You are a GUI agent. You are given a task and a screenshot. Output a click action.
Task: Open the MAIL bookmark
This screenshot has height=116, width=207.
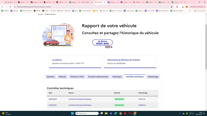(53, 11)
